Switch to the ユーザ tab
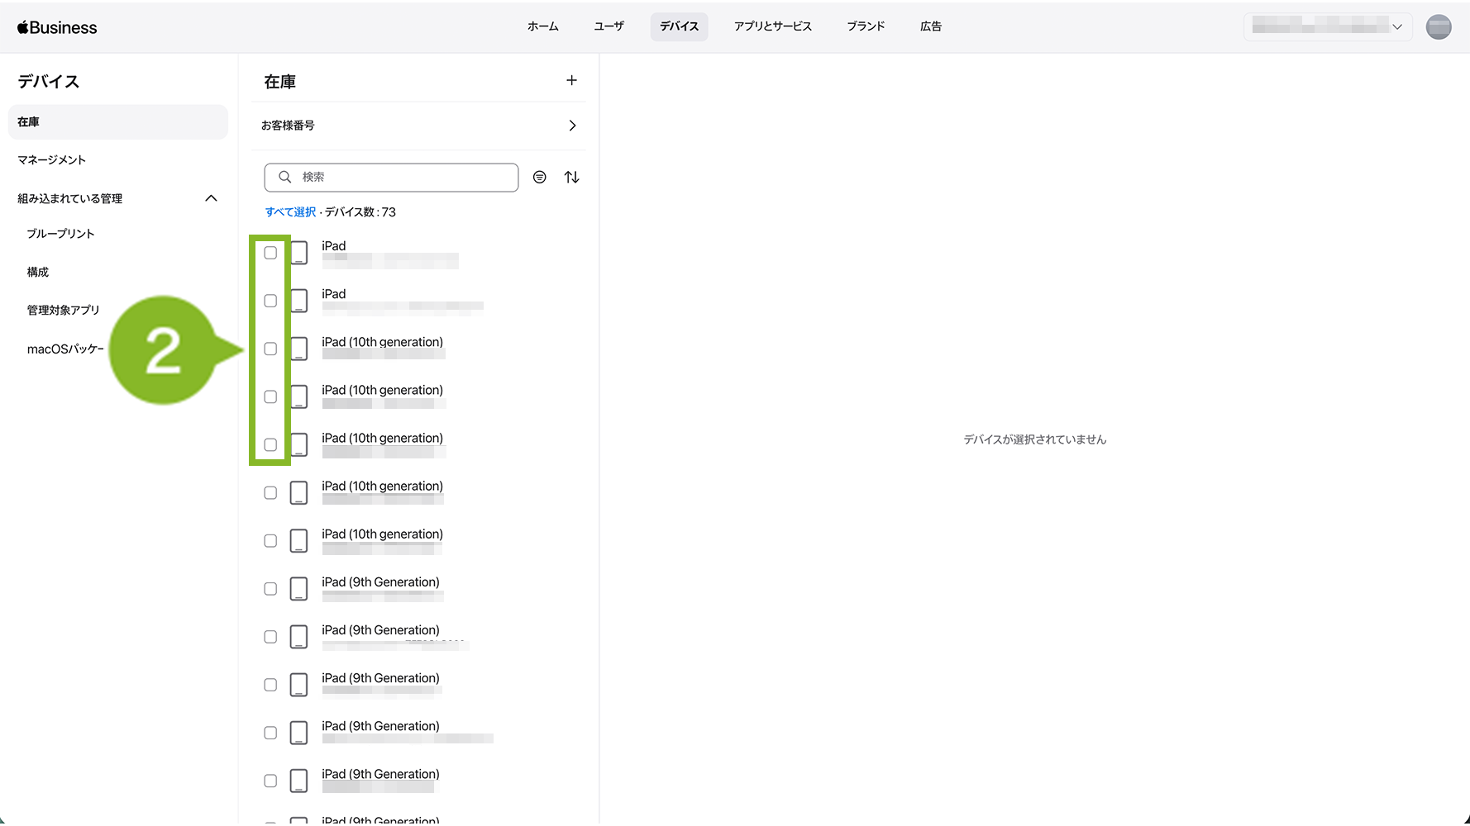 609,26
